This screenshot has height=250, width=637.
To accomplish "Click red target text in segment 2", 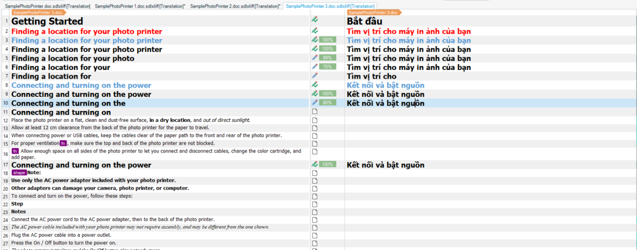I will 409,31.
